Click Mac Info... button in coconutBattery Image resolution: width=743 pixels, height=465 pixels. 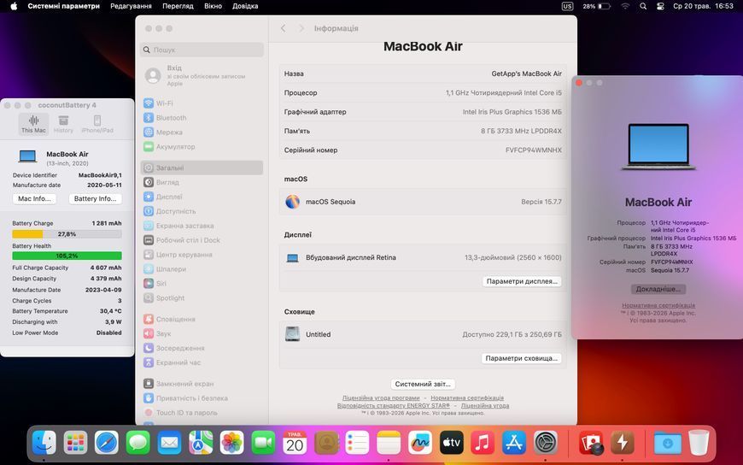34,199
